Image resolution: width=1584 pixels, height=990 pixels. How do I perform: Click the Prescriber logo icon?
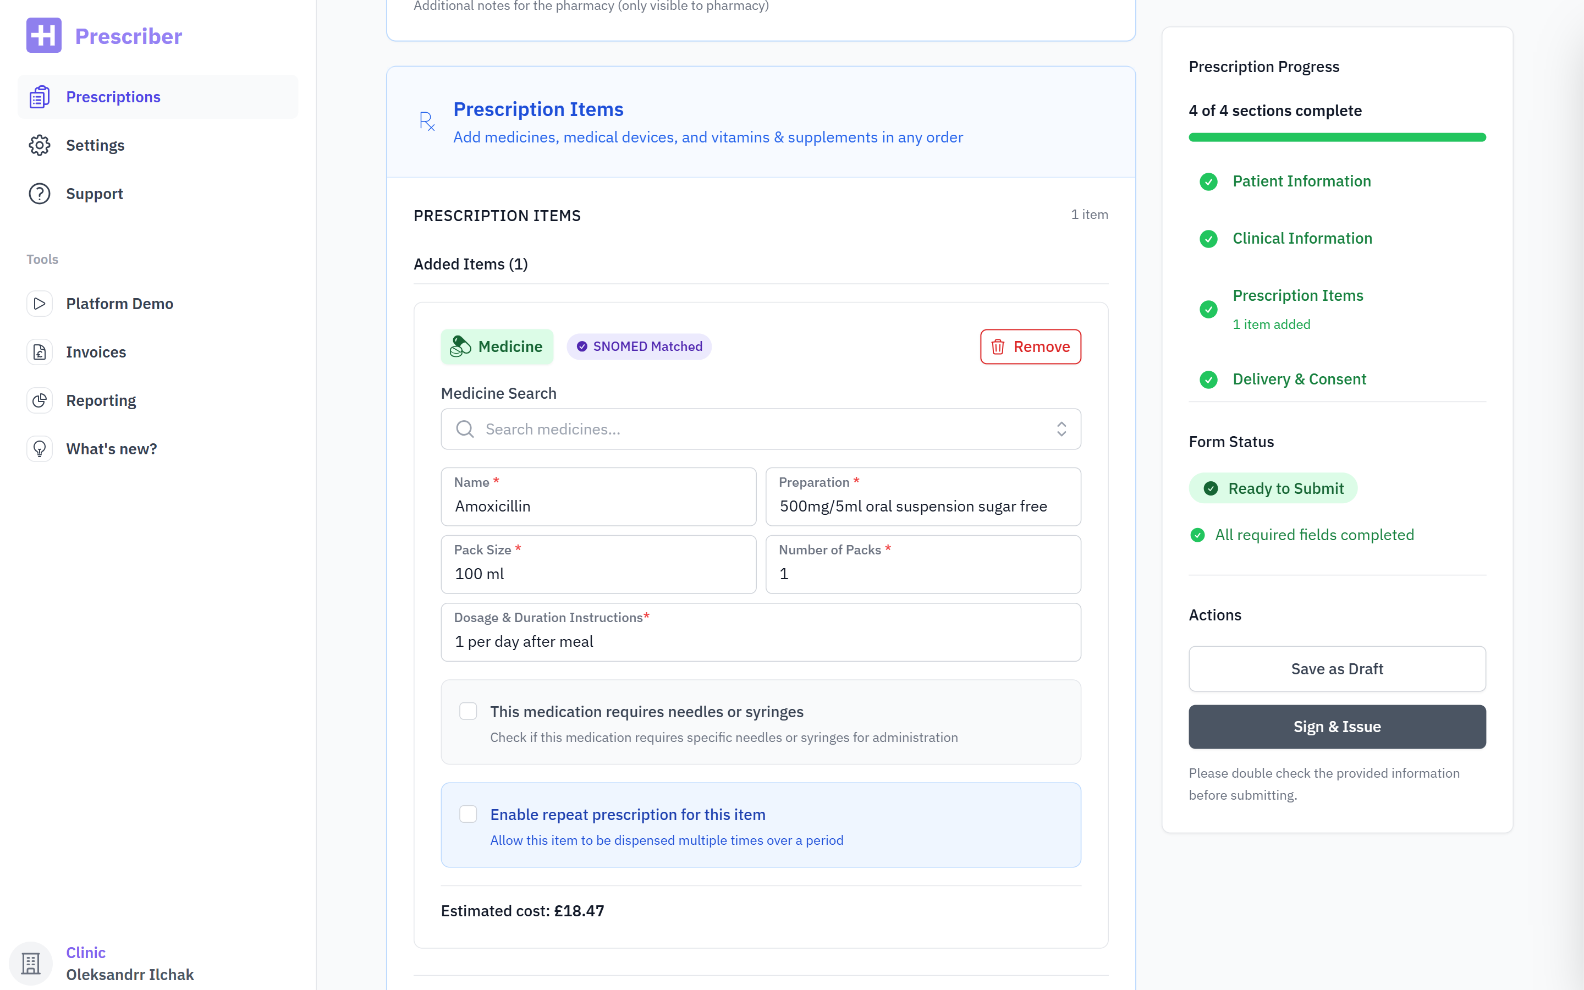point(44,35)
